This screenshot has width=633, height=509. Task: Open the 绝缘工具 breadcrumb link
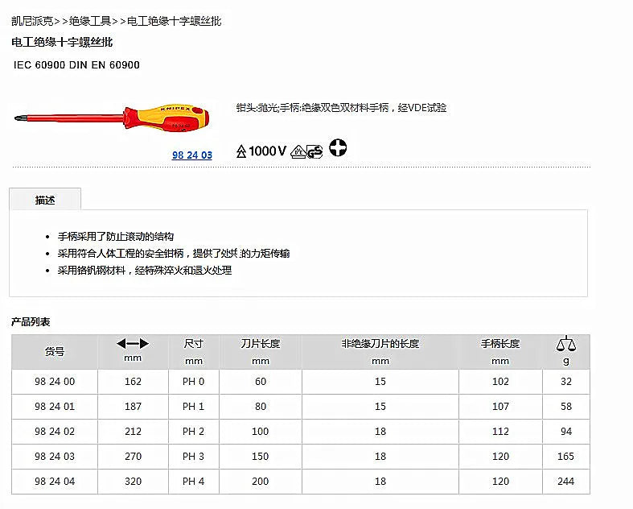tap(90, 21)
